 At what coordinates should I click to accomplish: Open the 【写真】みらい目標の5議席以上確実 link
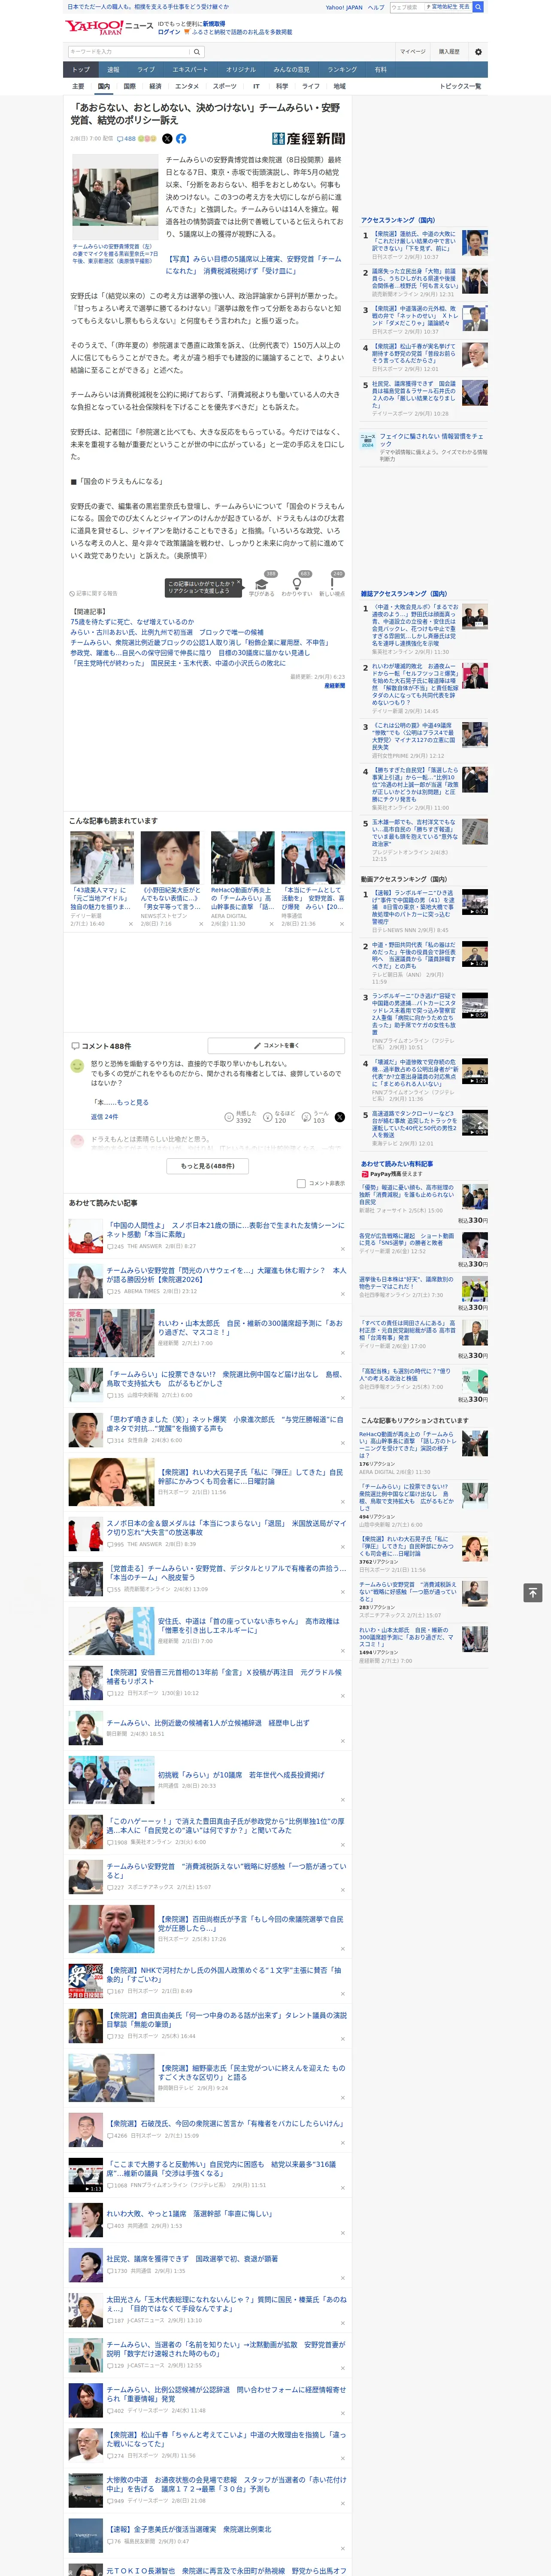click(x=254, y=264)
